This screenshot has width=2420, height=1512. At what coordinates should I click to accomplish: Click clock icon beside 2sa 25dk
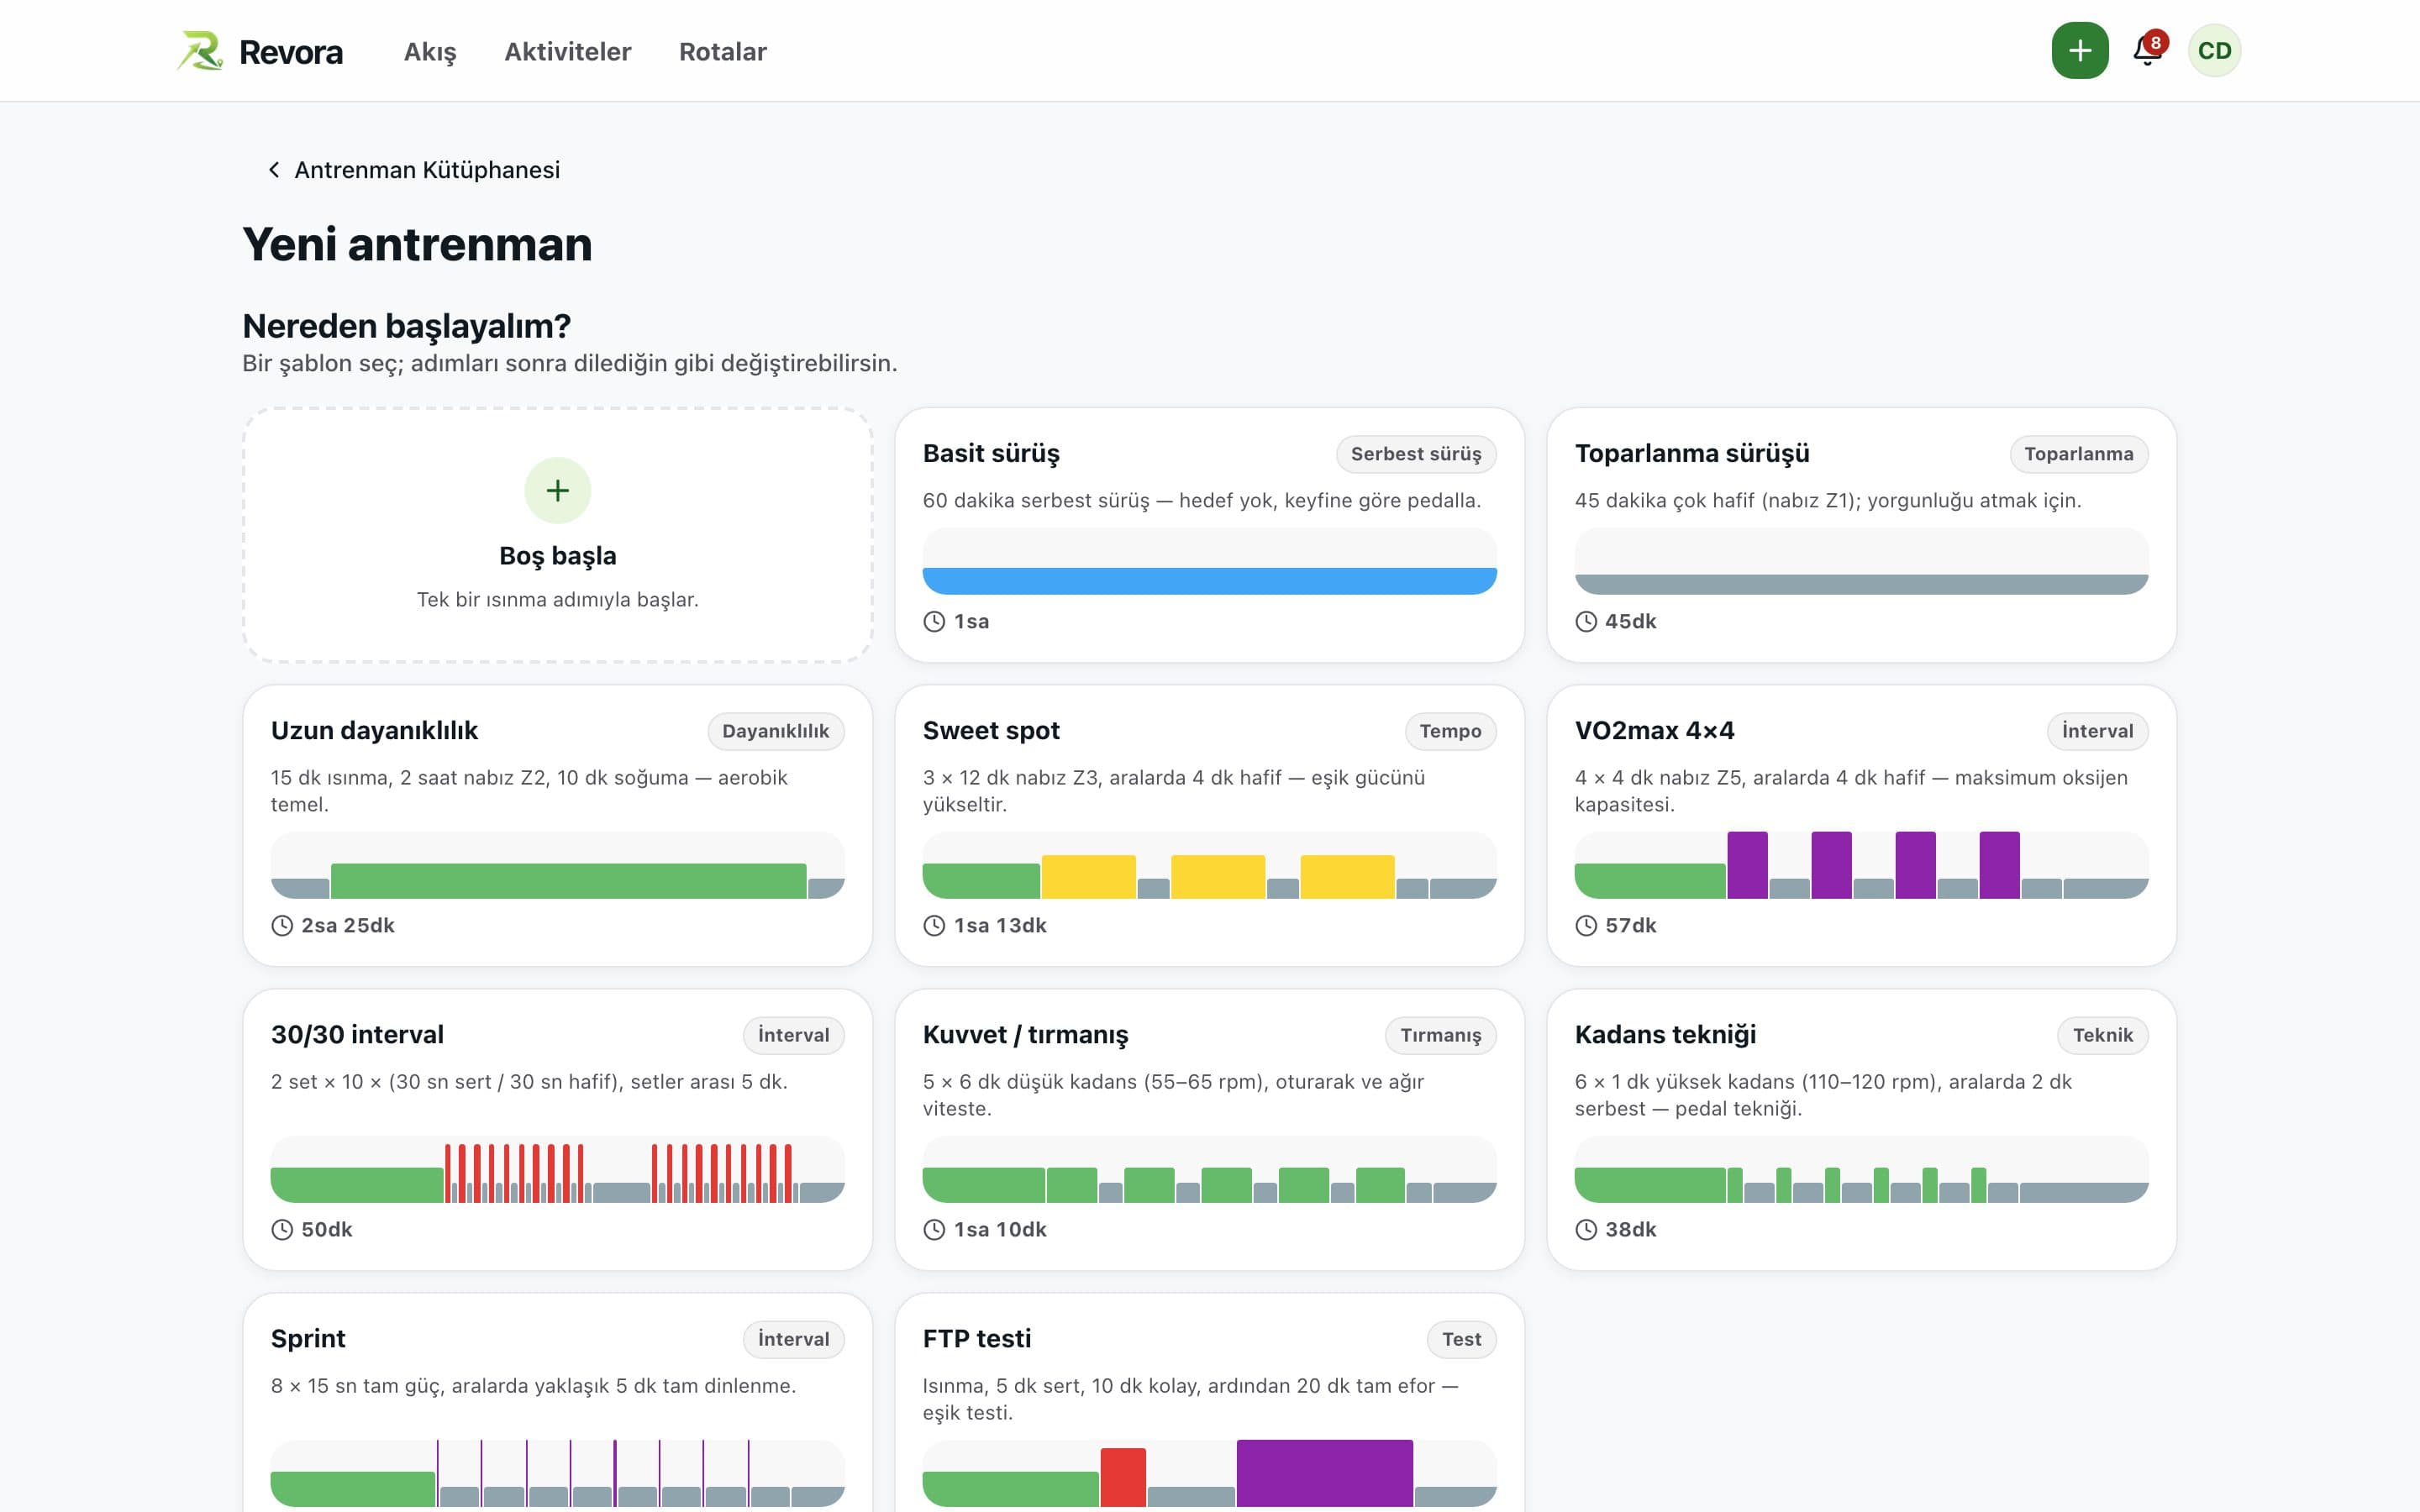click(282, 925)
